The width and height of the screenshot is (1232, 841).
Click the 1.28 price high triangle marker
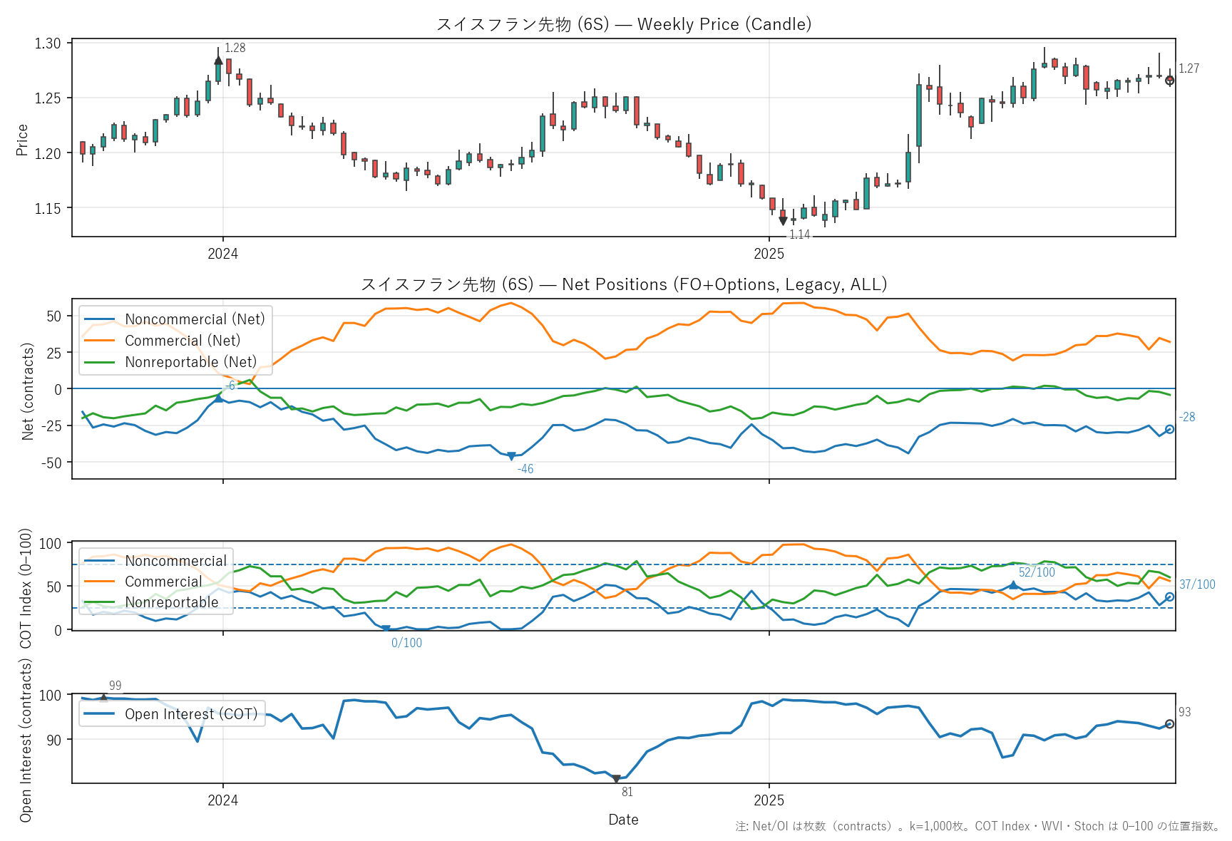coord(218,61)
